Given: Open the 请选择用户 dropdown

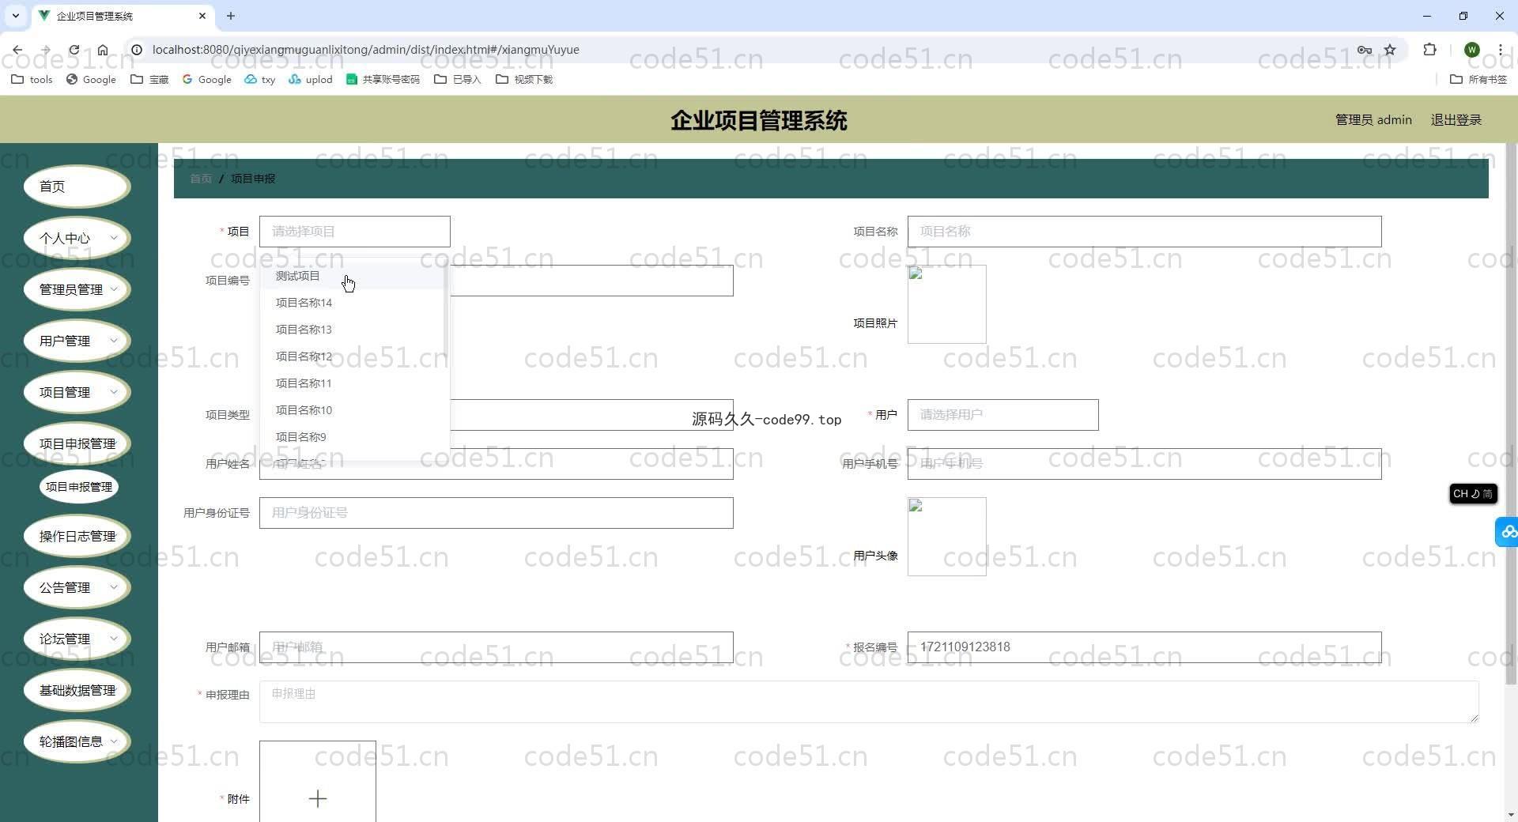Looking at the screenshot, I should pos(1003,415).
